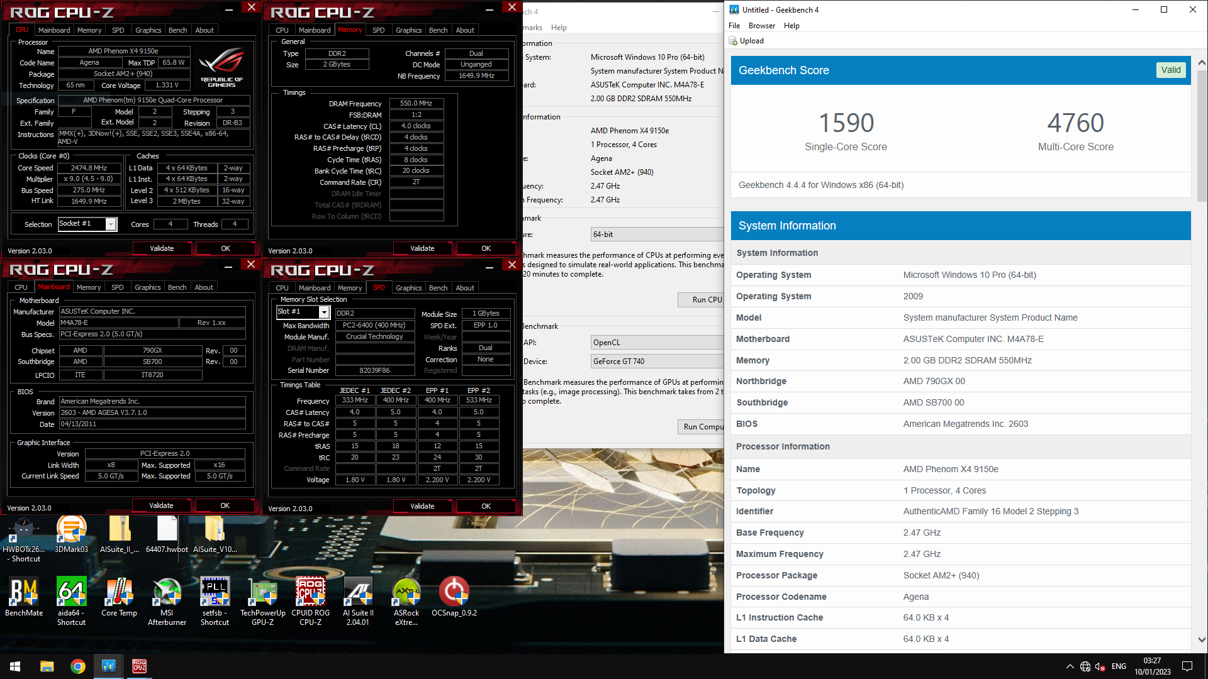This screenshot has width=1208, height=679.
Task: Open Google Chrome from the taskbar
Action: click(x=78, y=666)
